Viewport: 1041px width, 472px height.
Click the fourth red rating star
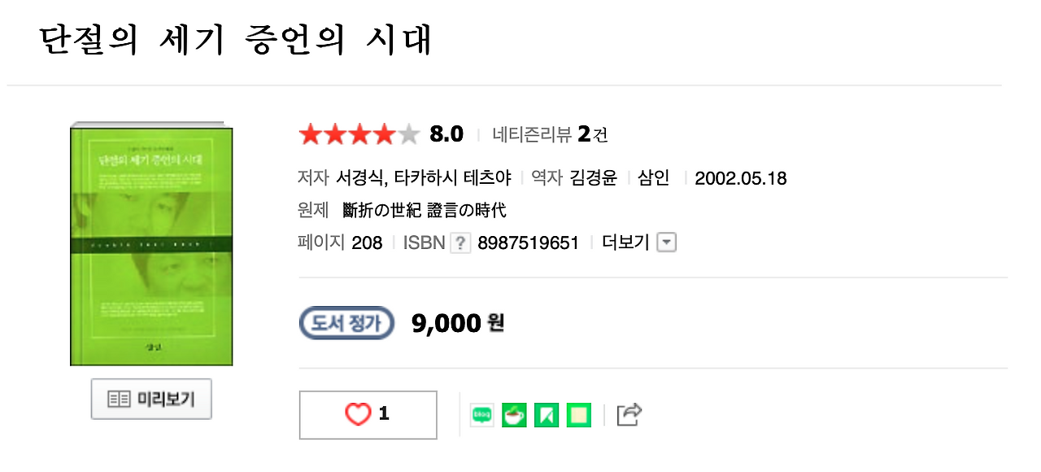coord(384,134)
